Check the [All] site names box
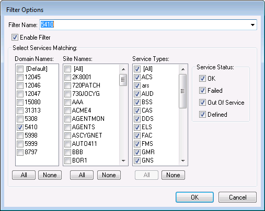The width and height of the screenshot is (265, 211). coord(67,69)
